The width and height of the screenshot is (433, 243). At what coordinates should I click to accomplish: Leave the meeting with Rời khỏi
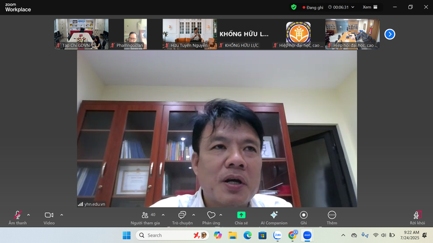point(418,215)
